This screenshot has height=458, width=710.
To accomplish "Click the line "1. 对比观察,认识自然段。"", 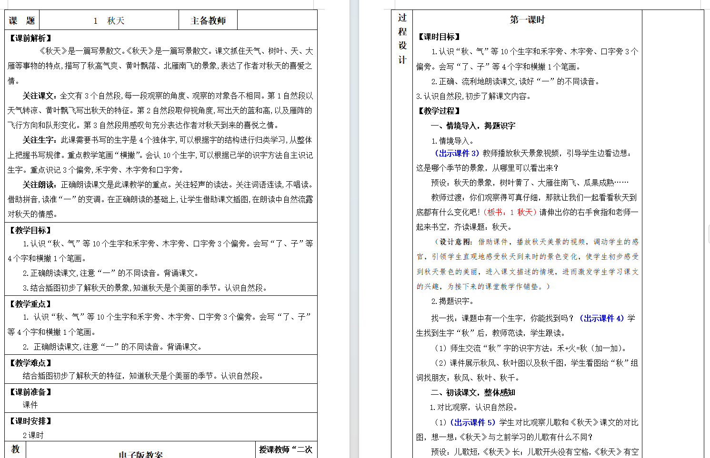I will [474, 407].
